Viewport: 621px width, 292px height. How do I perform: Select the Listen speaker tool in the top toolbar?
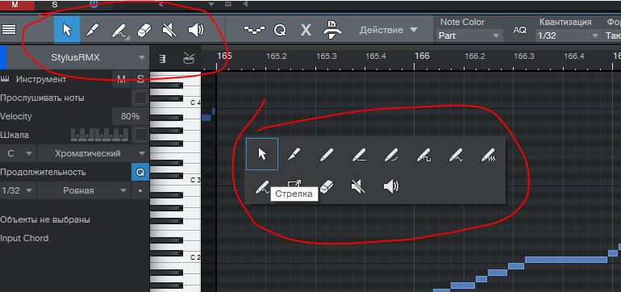[196, 30]
